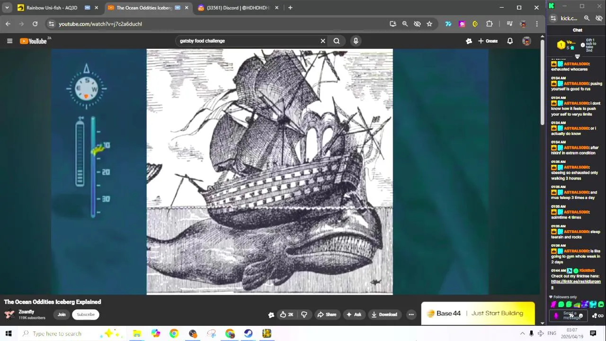This screenshot has height=341, width=606.
Task: Click the YouTube Create button
Action: tap(488, 41)
